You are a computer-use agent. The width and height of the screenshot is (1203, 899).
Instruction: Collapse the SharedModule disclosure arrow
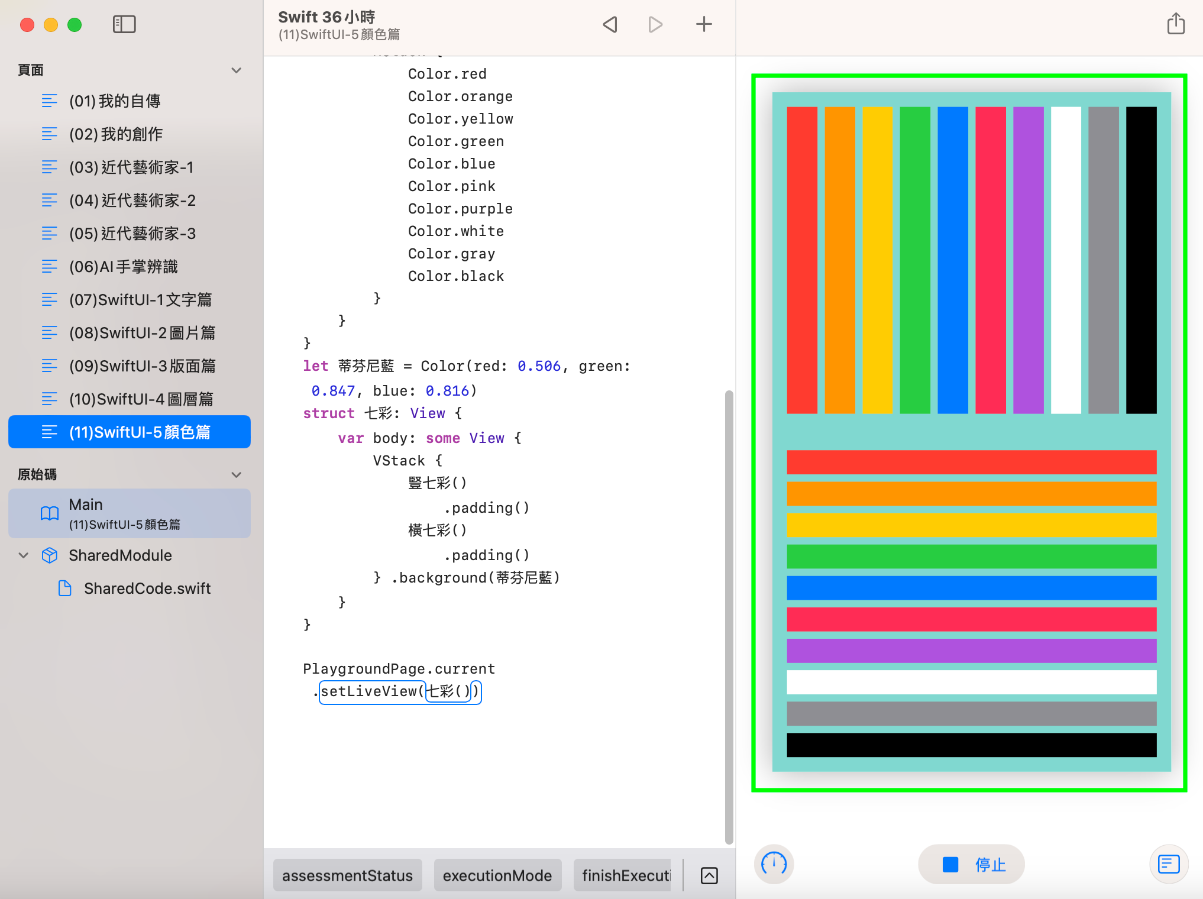coord(24,555)
